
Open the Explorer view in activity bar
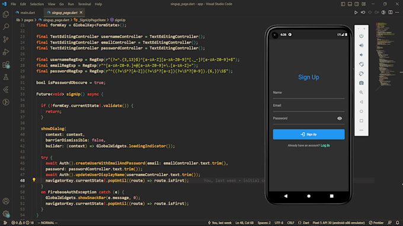tap(6, 14)
